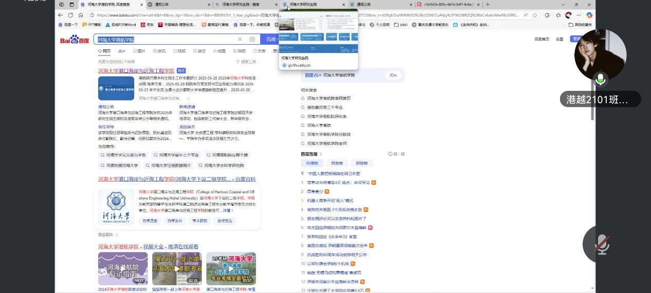Click the Baidu search input field
651x293 pixels.
165,40
